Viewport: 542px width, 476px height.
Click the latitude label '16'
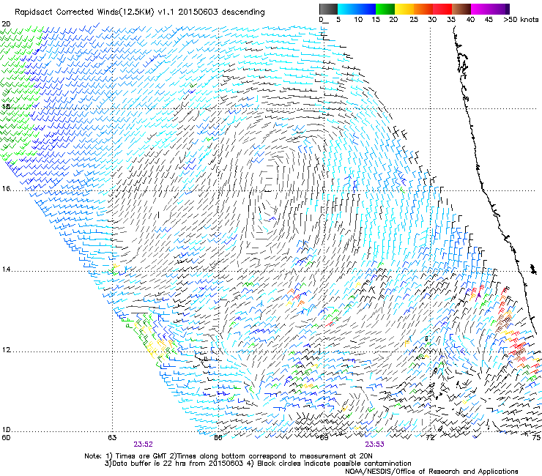(x=6, y=189)
